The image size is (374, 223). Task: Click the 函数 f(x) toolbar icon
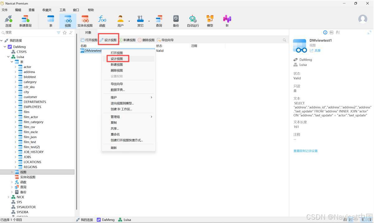pos(102,21)
